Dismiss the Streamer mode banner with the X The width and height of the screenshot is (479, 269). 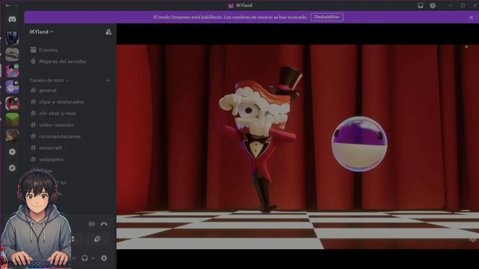[471, 17]
